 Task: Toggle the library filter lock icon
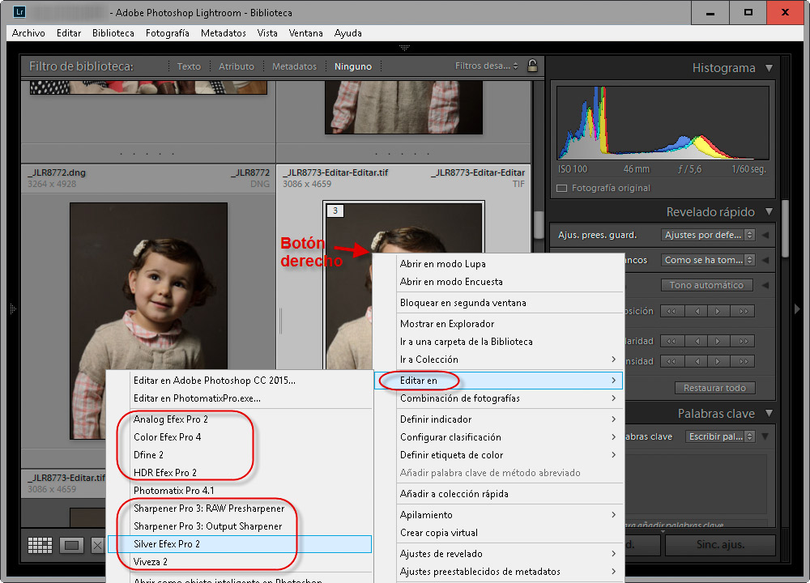pyautogui.click(x=532, y=66)
